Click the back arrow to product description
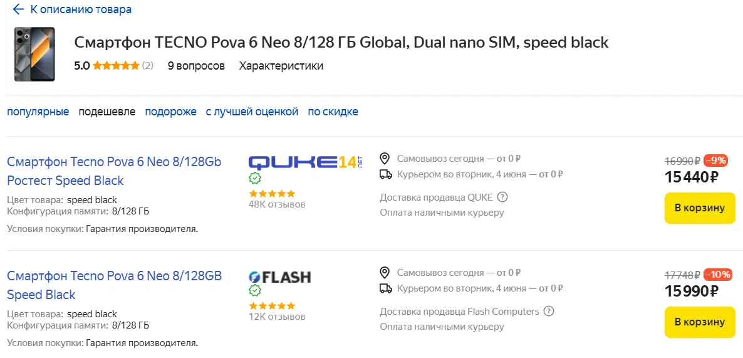Screen dimensions: 743x358 pyautogui.click(x=18, y=9)
